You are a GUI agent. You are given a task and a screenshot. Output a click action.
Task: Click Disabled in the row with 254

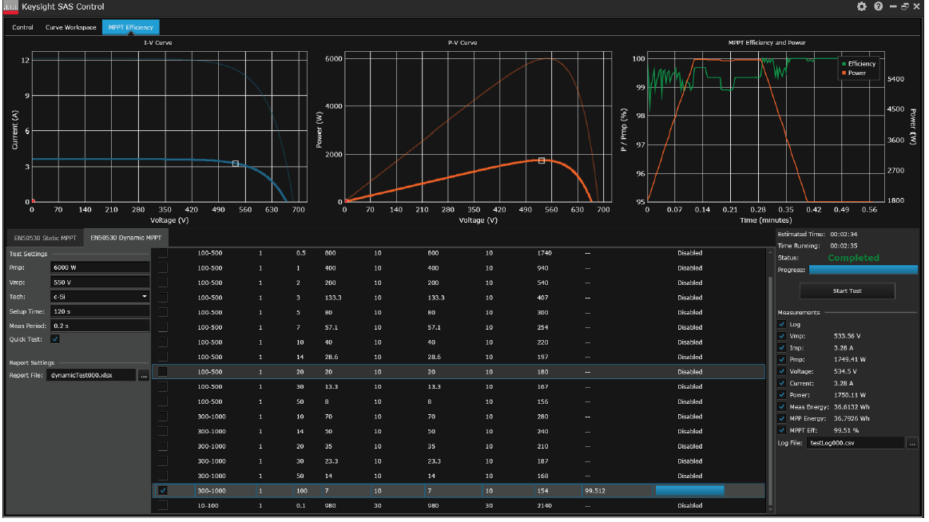coord(689,328)
